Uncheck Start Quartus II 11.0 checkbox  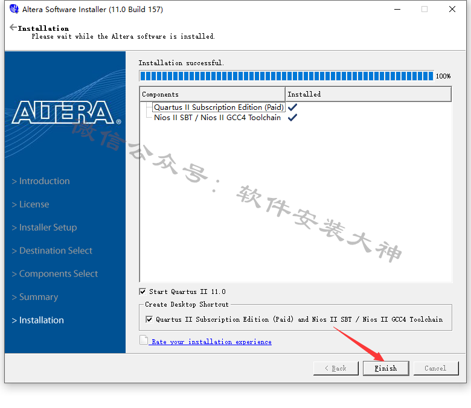143,292
